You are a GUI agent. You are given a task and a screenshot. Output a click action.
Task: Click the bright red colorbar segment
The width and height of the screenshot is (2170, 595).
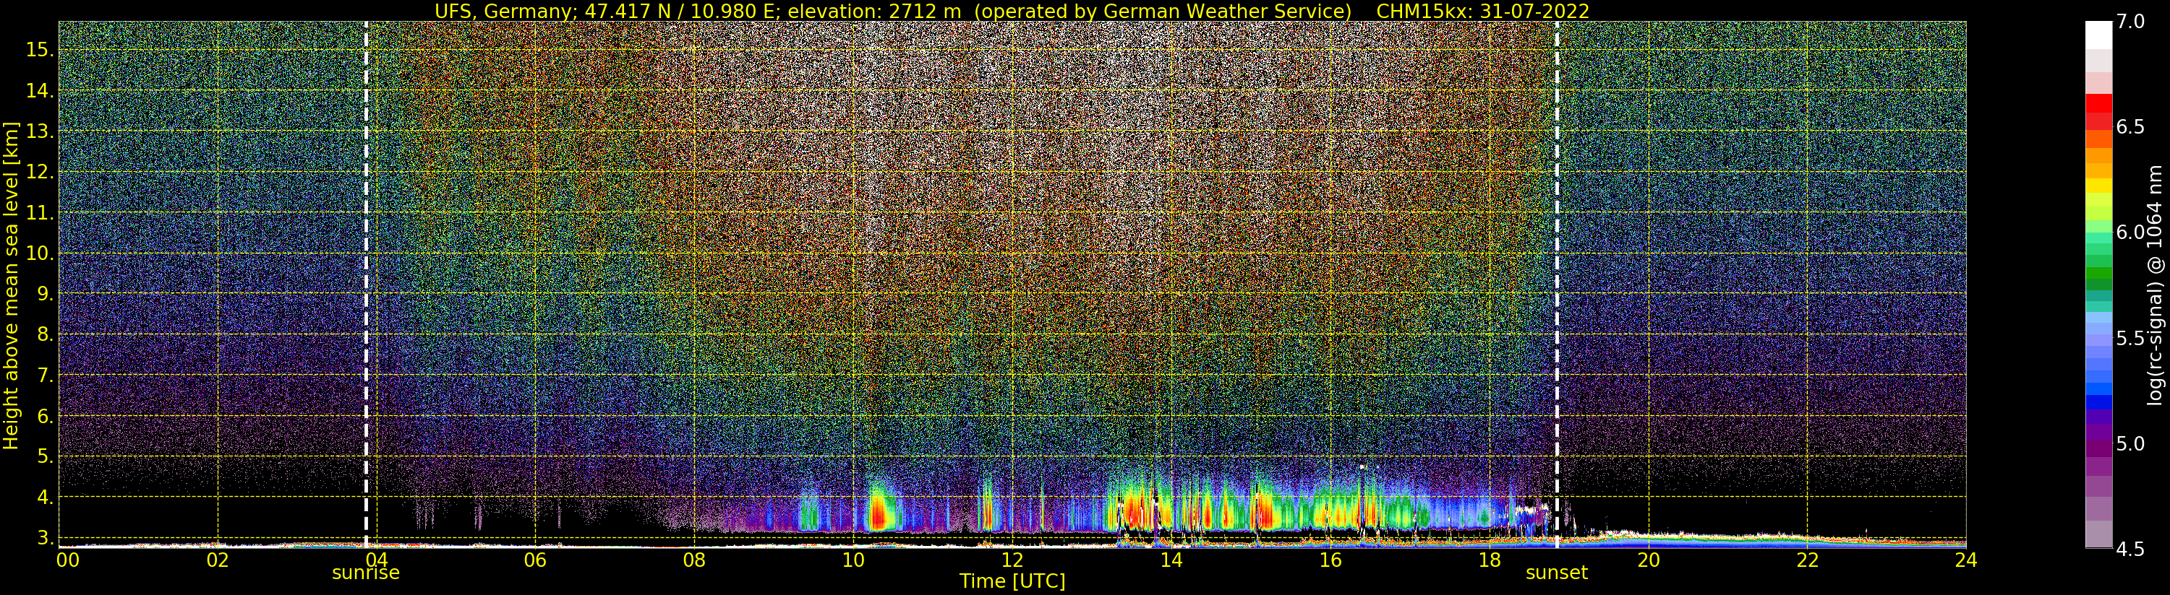tap(2098, 103)
